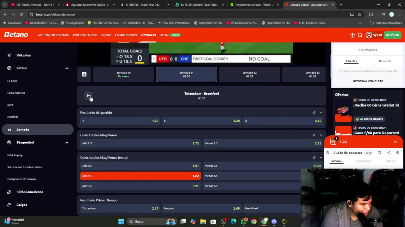Select Menos 0.5 at odds 17.00
Image resolution: width=405 pixels, height=227 pixels.
click(x=263, y=166)
